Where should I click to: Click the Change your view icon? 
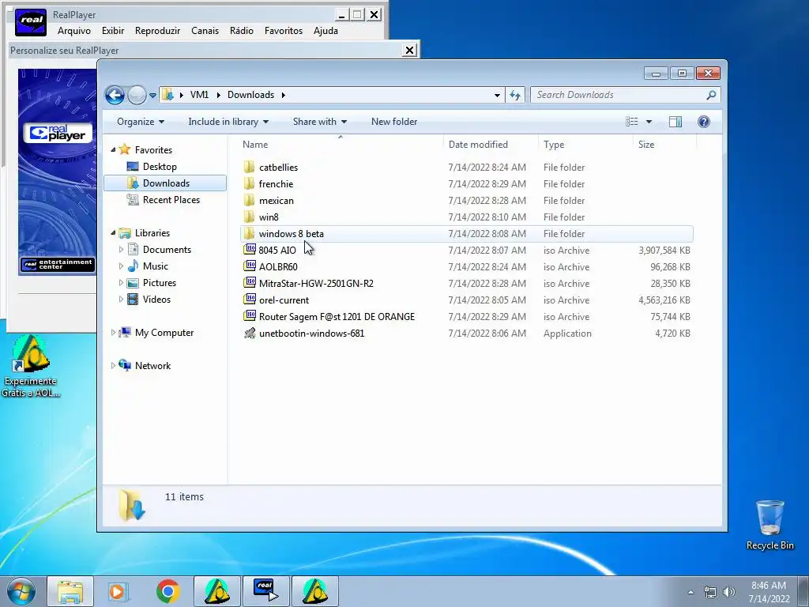631,122
